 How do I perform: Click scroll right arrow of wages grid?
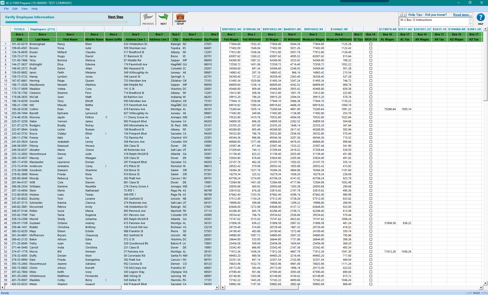(x=481, y=287)
